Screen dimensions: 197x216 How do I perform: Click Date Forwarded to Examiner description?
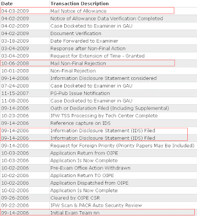(x=84, y=41)
